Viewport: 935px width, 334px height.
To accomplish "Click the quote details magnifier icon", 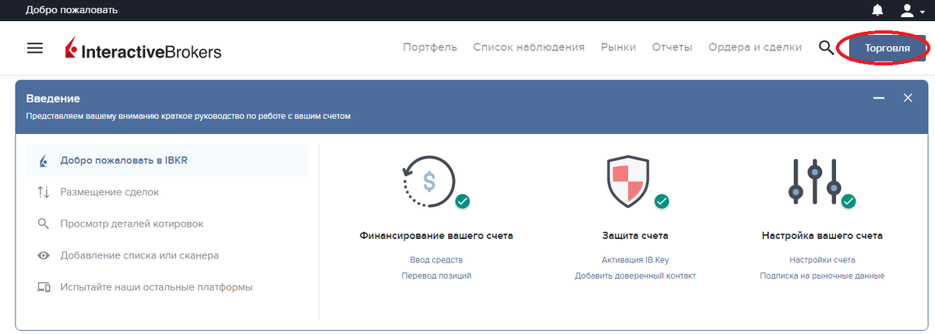I will (x=44, y=224).
